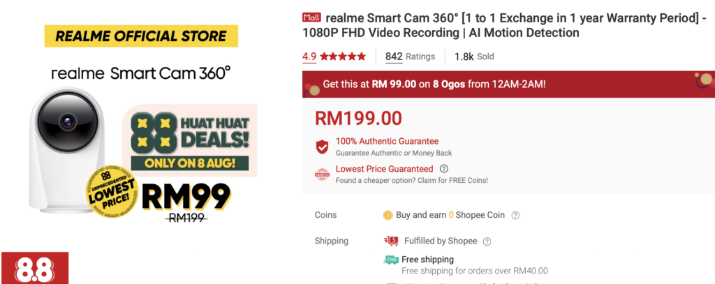Click the red authentic guarantee shield icon
This screenshot has height=284, width=715.
point(323,147)
